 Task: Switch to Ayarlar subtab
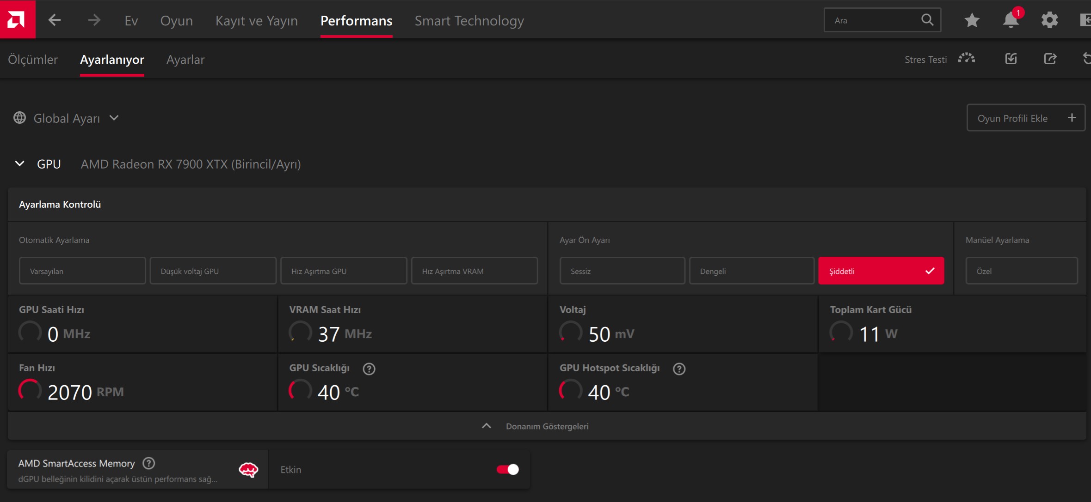185,59
